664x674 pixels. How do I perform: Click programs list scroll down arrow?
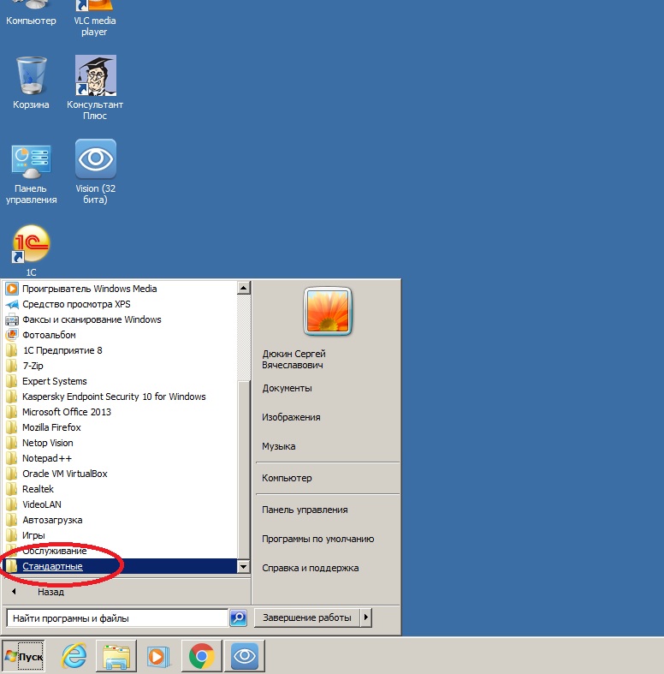(244, 567)
